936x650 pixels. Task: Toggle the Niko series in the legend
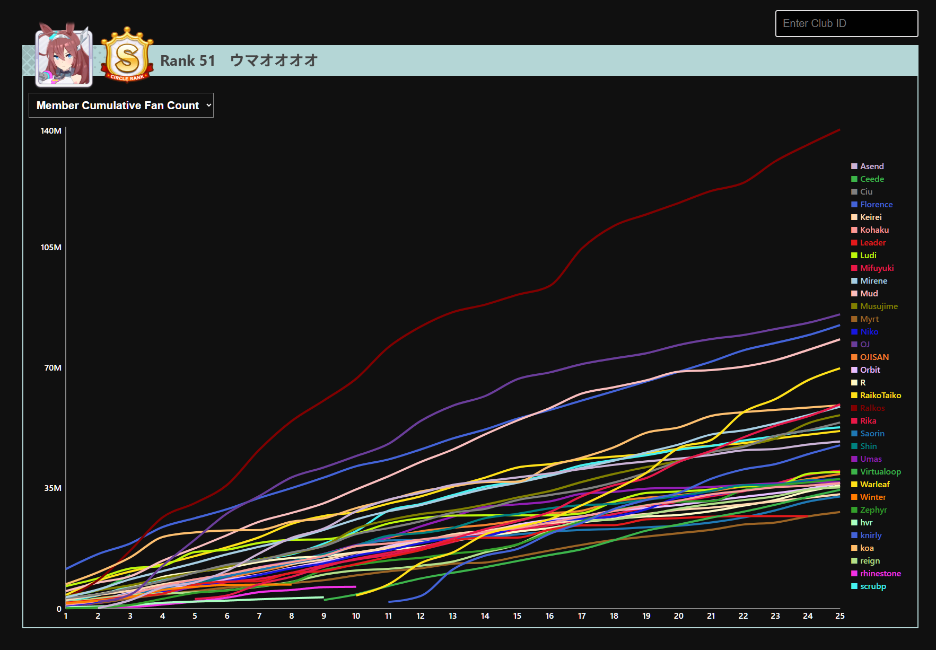click(865, 332)
